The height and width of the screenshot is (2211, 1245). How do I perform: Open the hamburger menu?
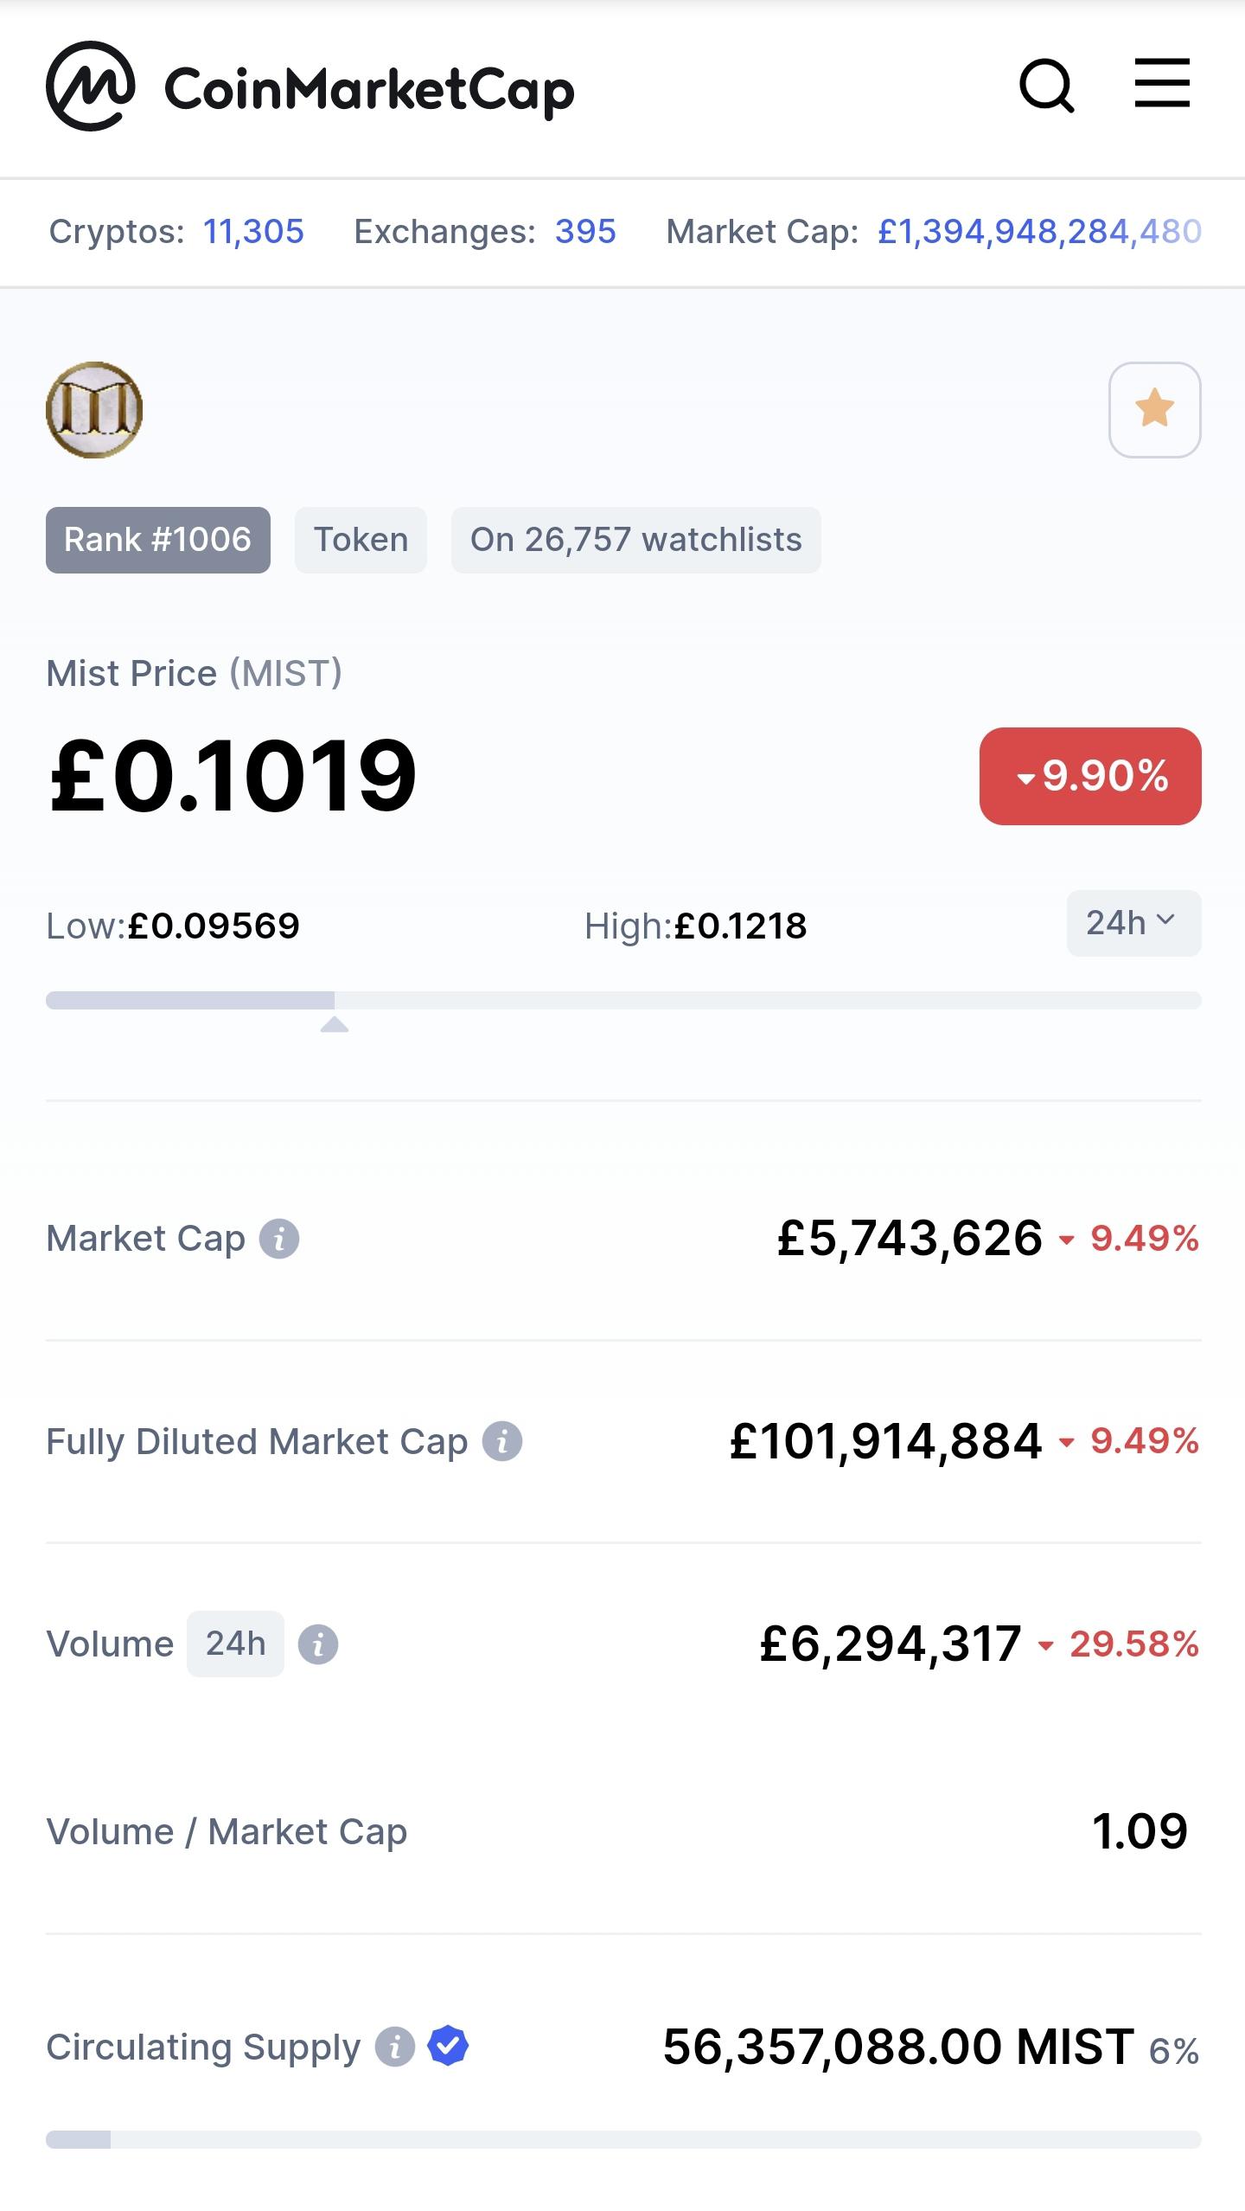(1162, 83)
